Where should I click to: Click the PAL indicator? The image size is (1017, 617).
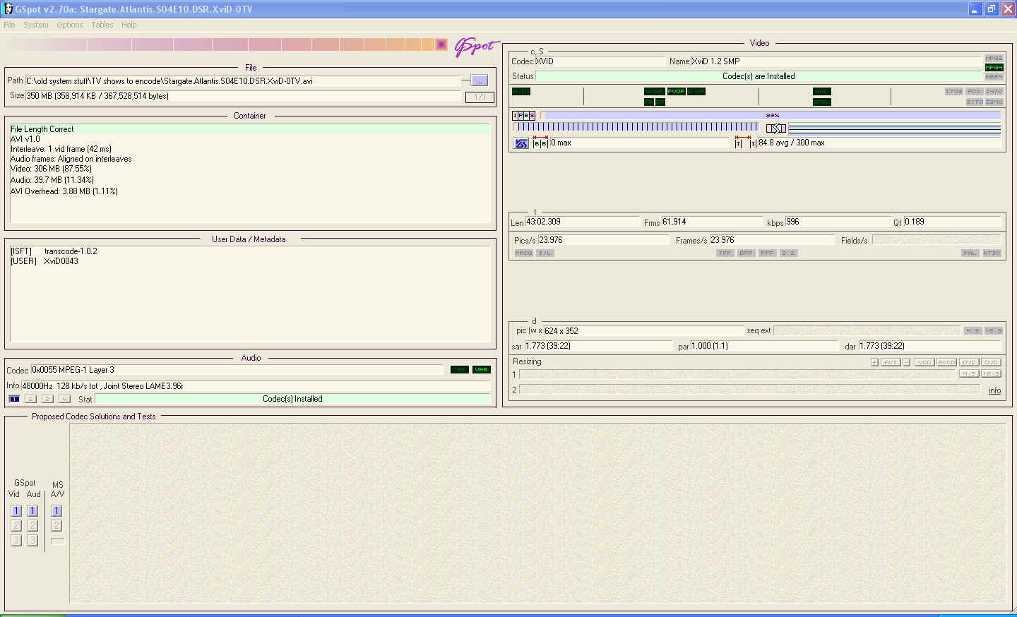970,253
